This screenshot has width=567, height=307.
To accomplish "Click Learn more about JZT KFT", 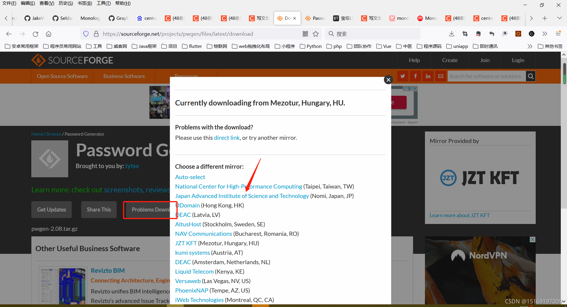I will coord(460,215).
